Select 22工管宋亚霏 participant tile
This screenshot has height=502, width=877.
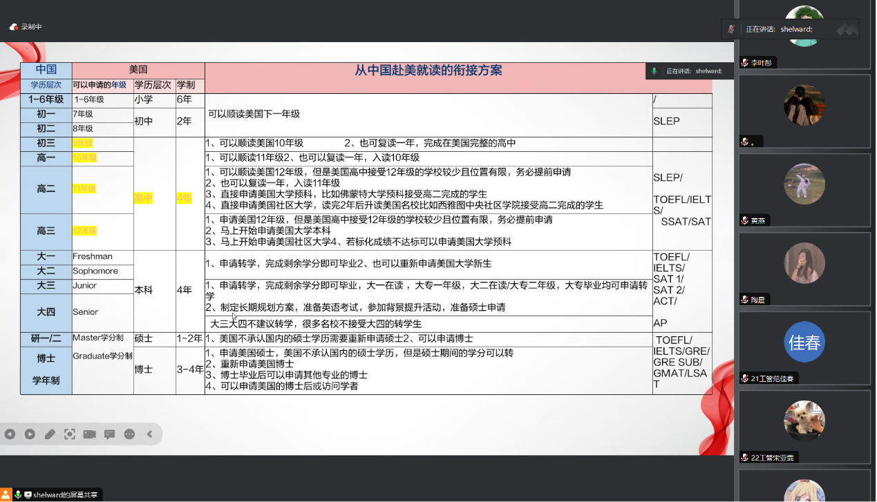pyautogui.click(x=804, y=425)
